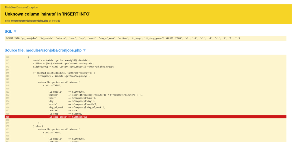293x142 pixels.
Task: Collapse the SQL section triangle
Action: click(15, 31)
